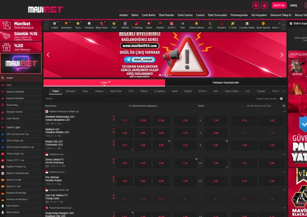
Task: Open the Filtreler option above the match list
Action: tap(49, 99)
